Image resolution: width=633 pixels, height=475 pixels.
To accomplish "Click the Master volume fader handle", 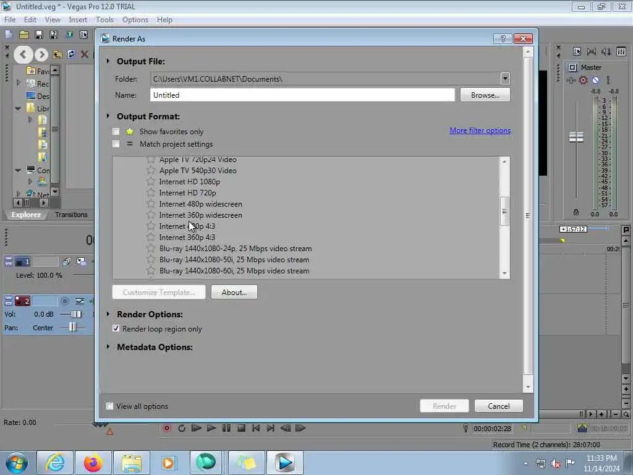I will (576, 137).
